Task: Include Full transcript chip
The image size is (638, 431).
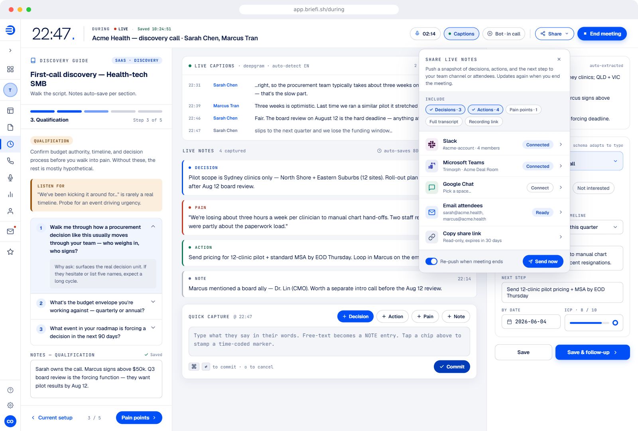Action: pos(444,122)
